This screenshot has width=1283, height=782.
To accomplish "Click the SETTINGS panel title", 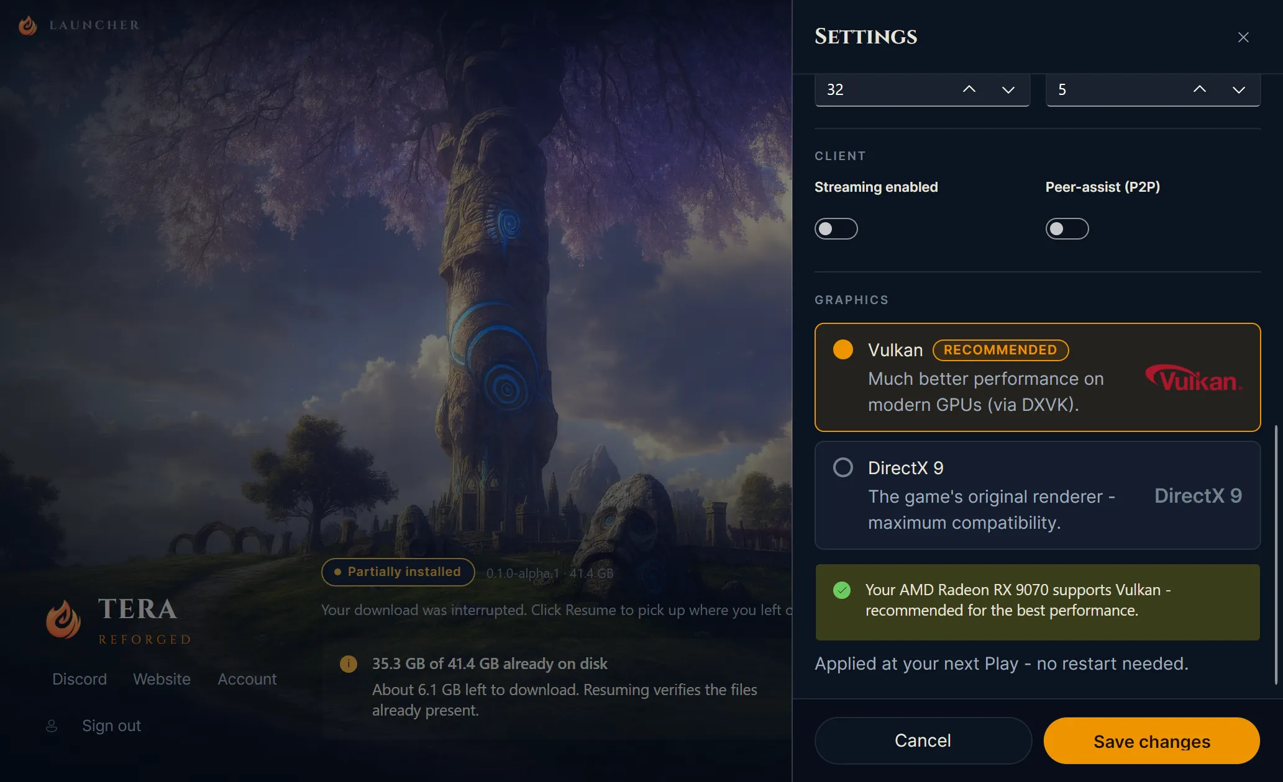I will (x=865, y=37).
